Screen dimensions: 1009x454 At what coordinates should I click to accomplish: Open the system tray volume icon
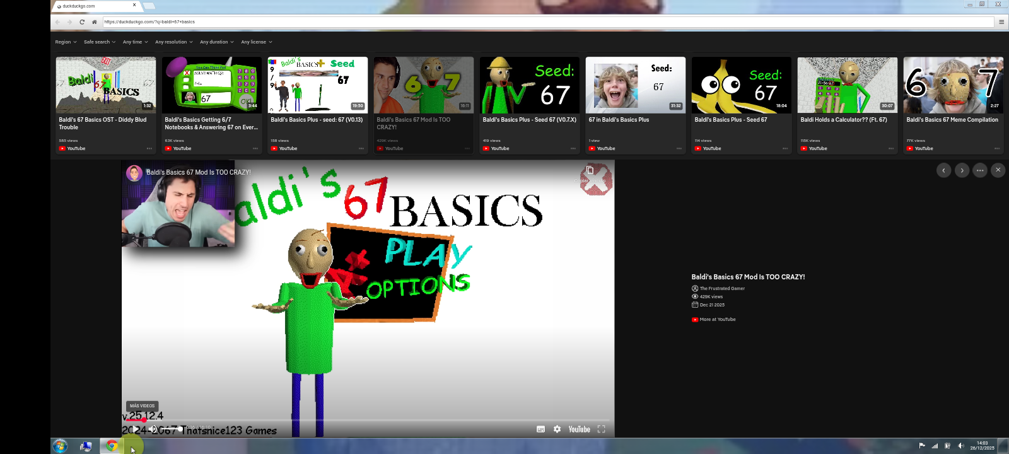pos(960,446)
